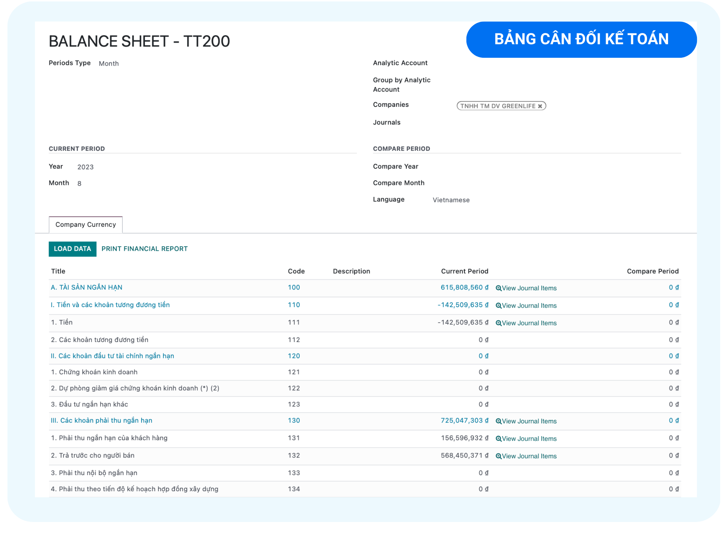Click magnifier icon in row code 131
Image resolution: width=721 pixels, height=540 pixels.
point(499,439)
